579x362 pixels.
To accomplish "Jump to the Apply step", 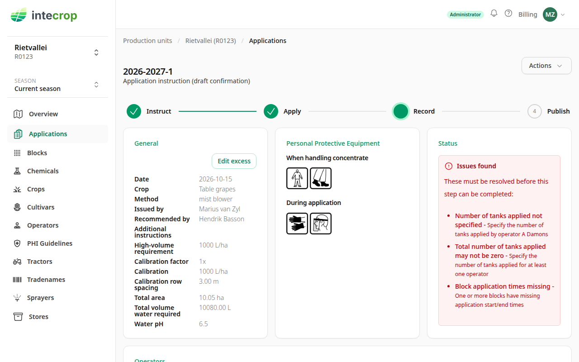I will (282, 111).
